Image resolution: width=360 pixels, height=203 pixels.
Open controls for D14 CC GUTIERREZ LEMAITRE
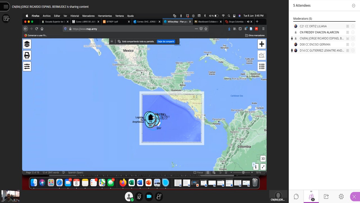[353, 51]
